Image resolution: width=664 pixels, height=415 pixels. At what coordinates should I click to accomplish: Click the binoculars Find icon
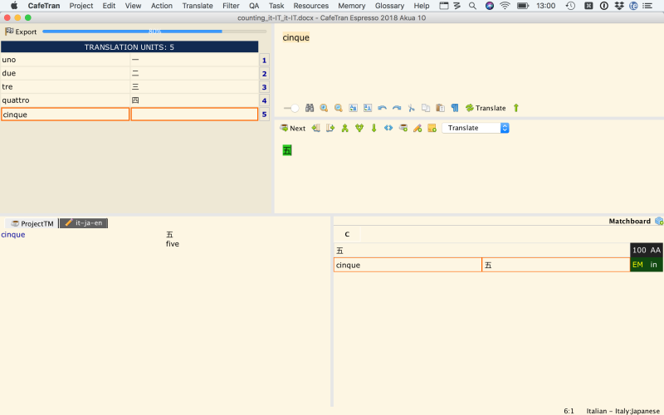pos(310,108)
